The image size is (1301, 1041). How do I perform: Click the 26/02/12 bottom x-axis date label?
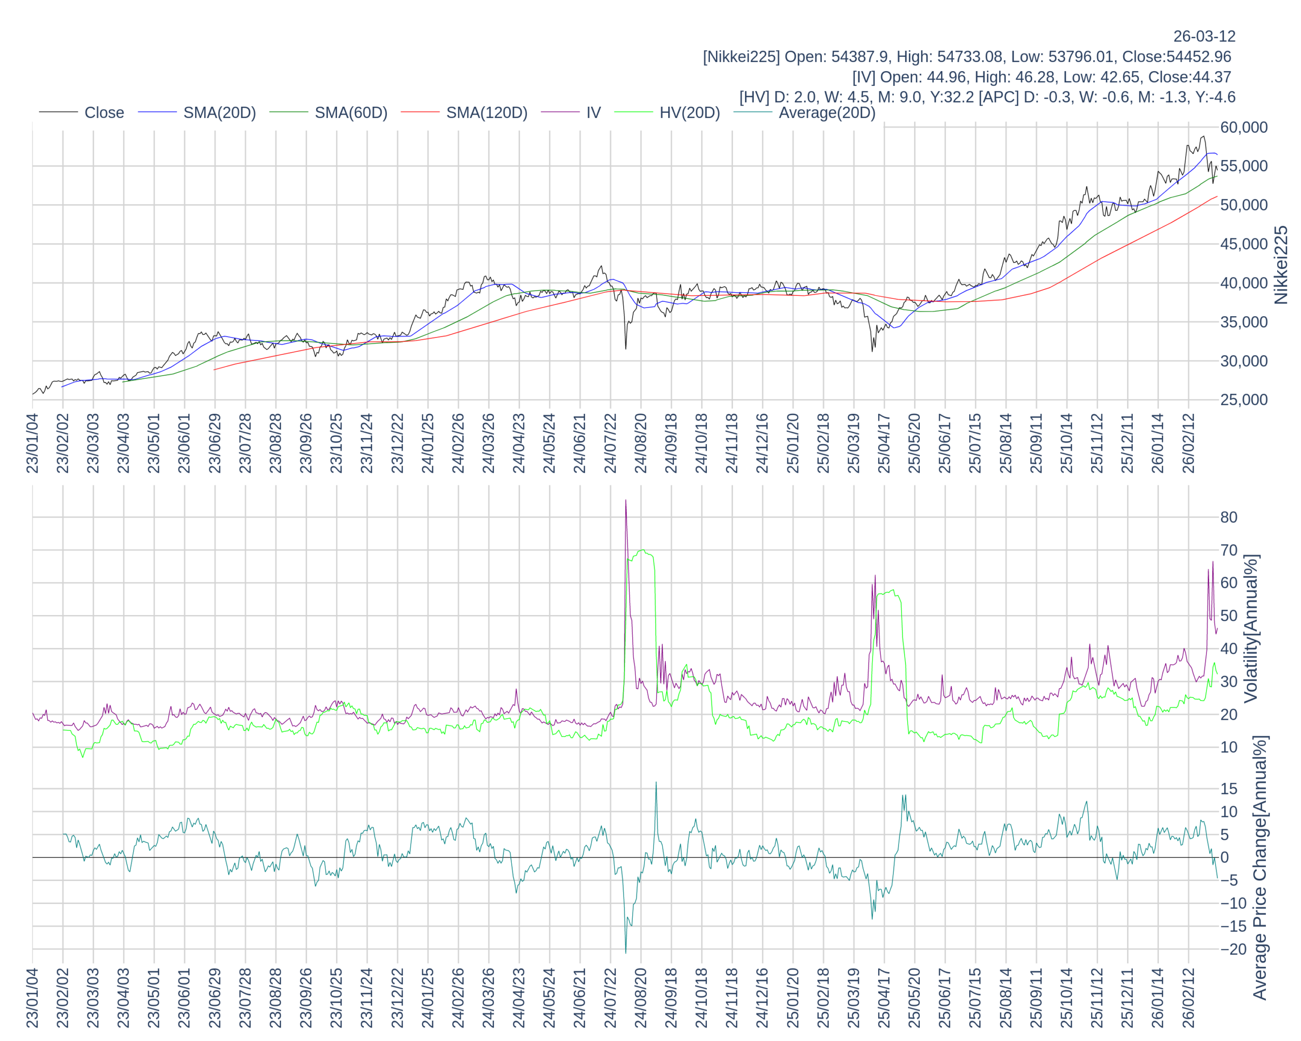click(x=1188, y=998)
